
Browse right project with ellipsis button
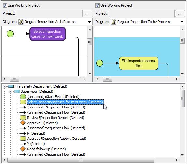[x=180, y=13]
